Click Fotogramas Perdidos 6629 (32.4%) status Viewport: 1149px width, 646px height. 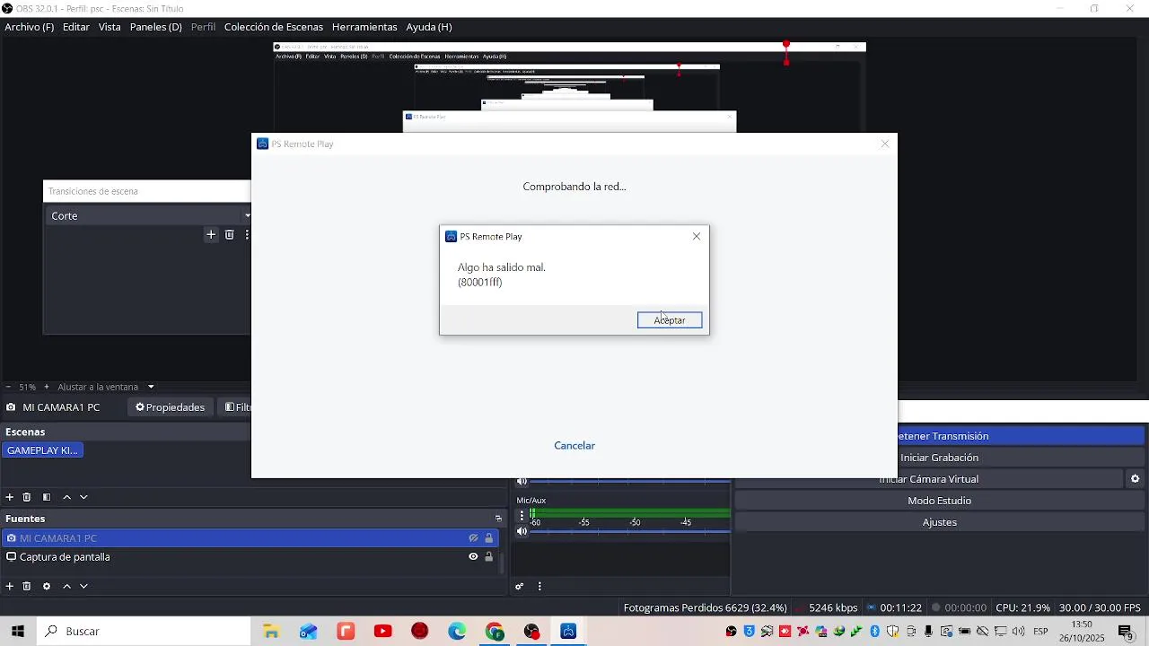tap(706, 607)
